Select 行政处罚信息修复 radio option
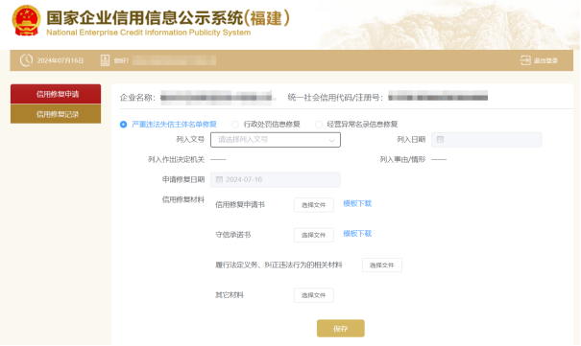Screen dimensions: 581x346 235,125
